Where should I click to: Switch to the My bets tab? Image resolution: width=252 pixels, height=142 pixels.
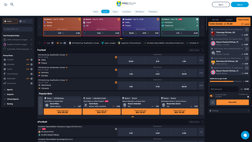(x=229, y=20)
